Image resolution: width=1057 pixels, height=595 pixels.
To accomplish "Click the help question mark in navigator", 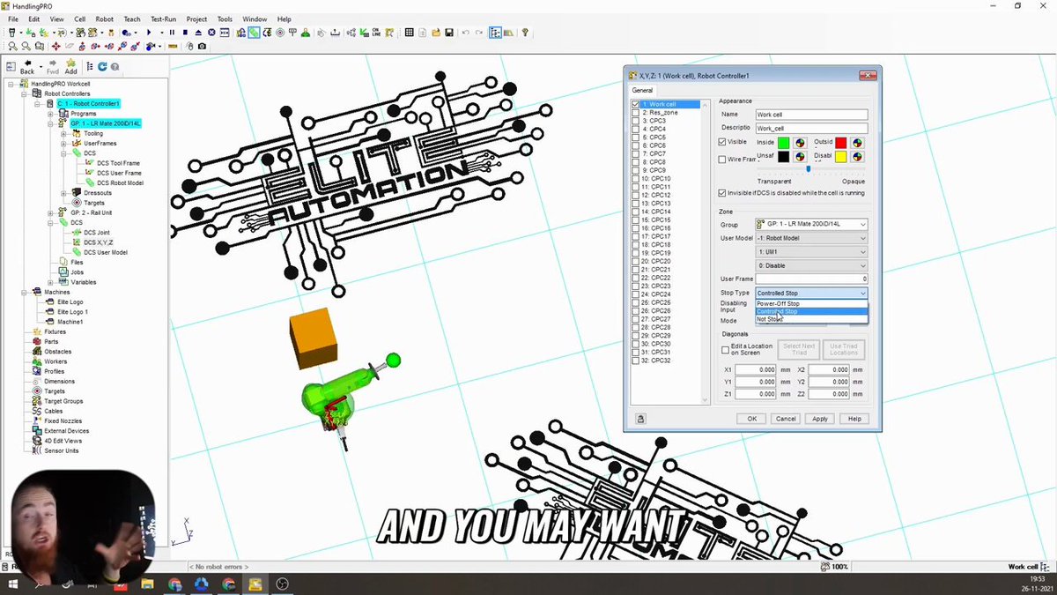I will pos(115,66).
